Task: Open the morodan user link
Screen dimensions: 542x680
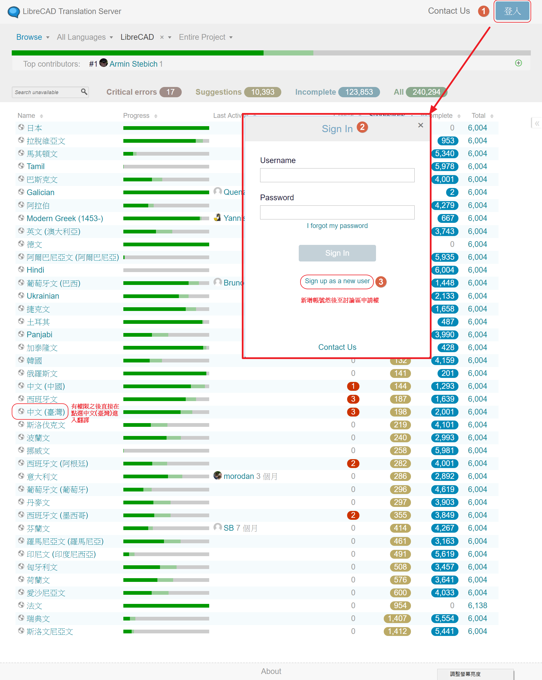Action: tap(239, 476)
